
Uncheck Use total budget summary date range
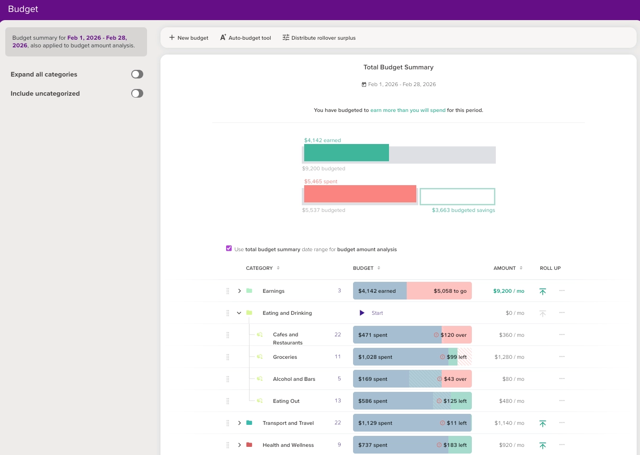[x=229, y=248]
